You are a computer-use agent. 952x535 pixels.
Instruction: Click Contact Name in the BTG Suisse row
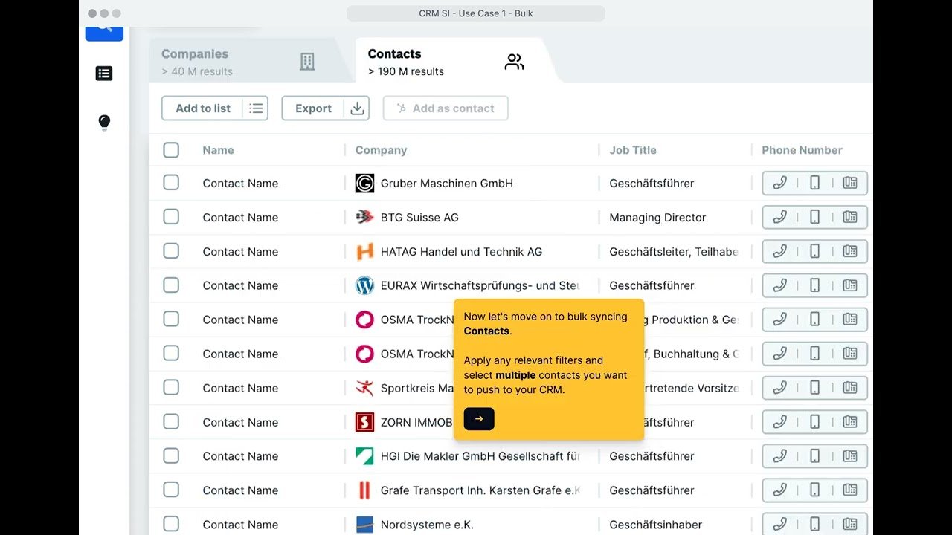[240, 218]
